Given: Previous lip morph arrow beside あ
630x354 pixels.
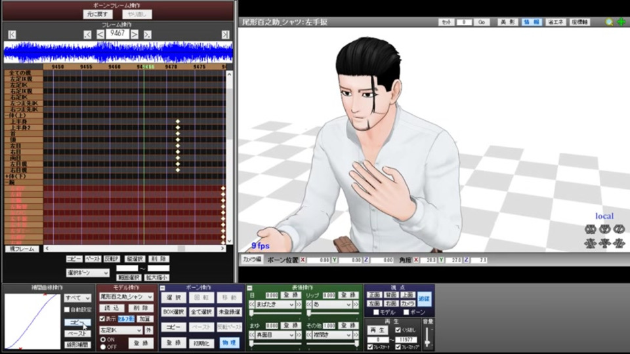Looking at the screenshot, I should (309, 305).
